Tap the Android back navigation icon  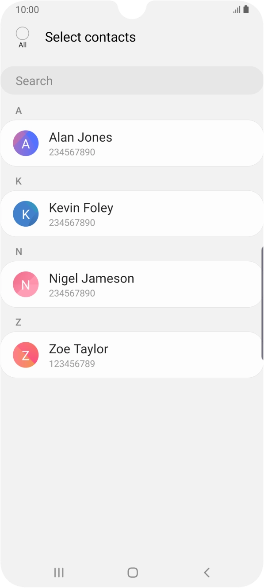tap(207, 573)
